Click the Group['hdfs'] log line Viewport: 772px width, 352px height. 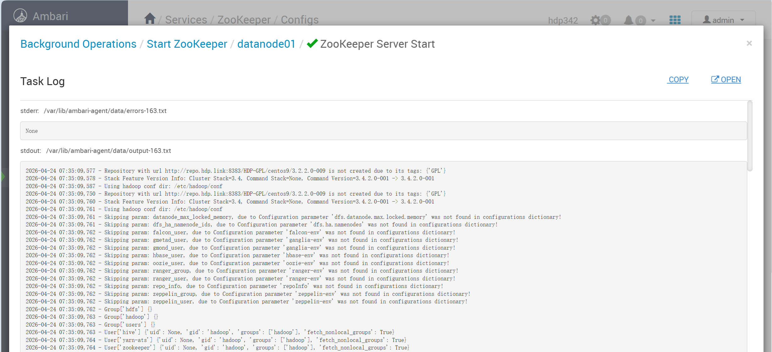click(89, 309)
